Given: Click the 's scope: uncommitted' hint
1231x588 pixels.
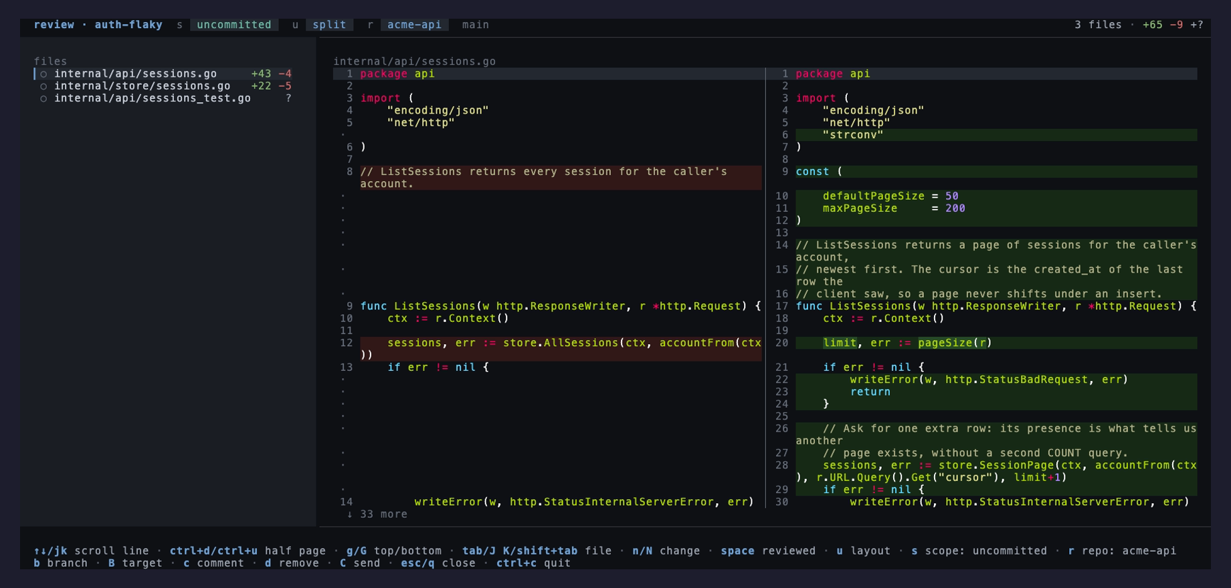Looking at the screenshot, I should (979, 551).
